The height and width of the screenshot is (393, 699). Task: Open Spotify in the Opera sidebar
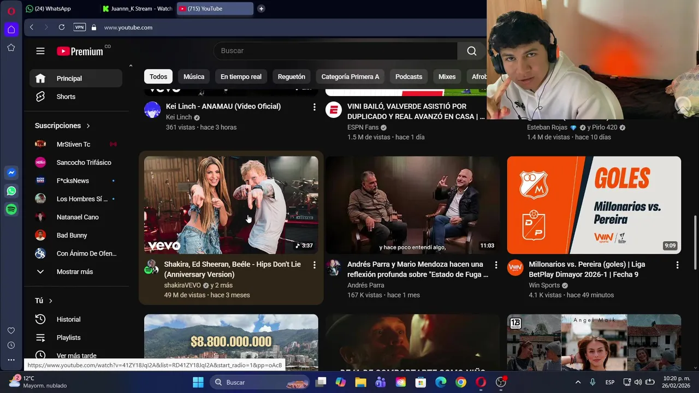11,209
